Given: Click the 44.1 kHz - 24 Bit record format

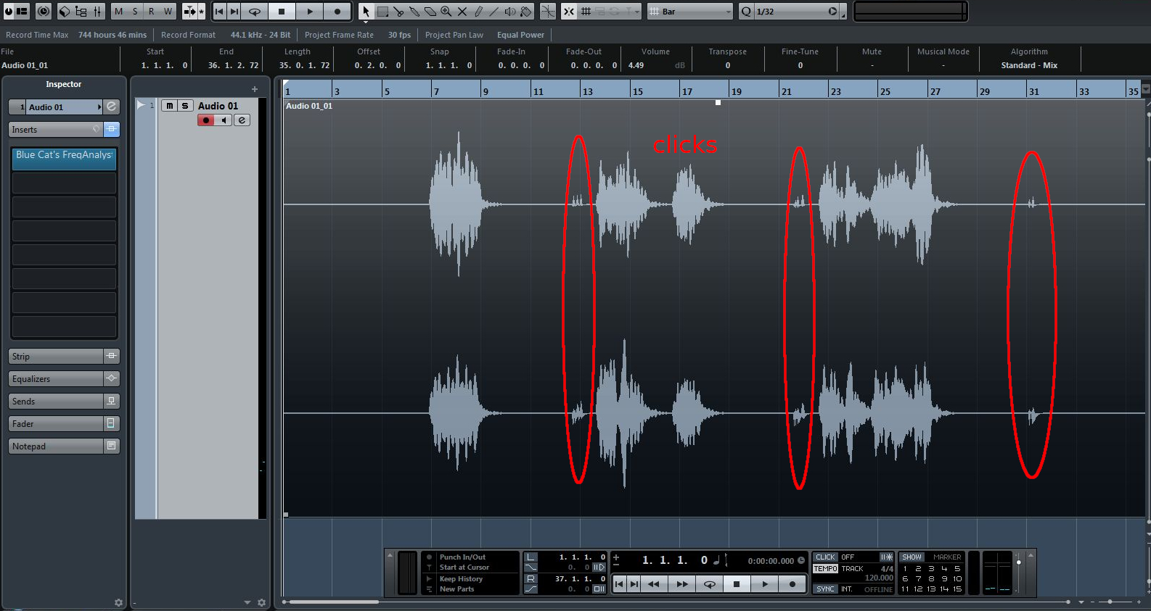Looking at the screenshot, I should pyautogui.click(x=261, y=35).
